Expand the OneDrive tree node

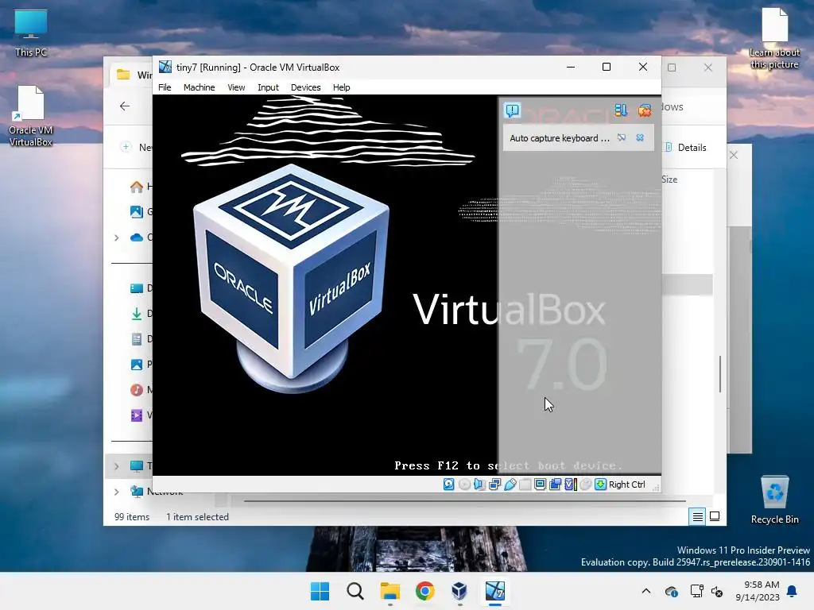117,237
